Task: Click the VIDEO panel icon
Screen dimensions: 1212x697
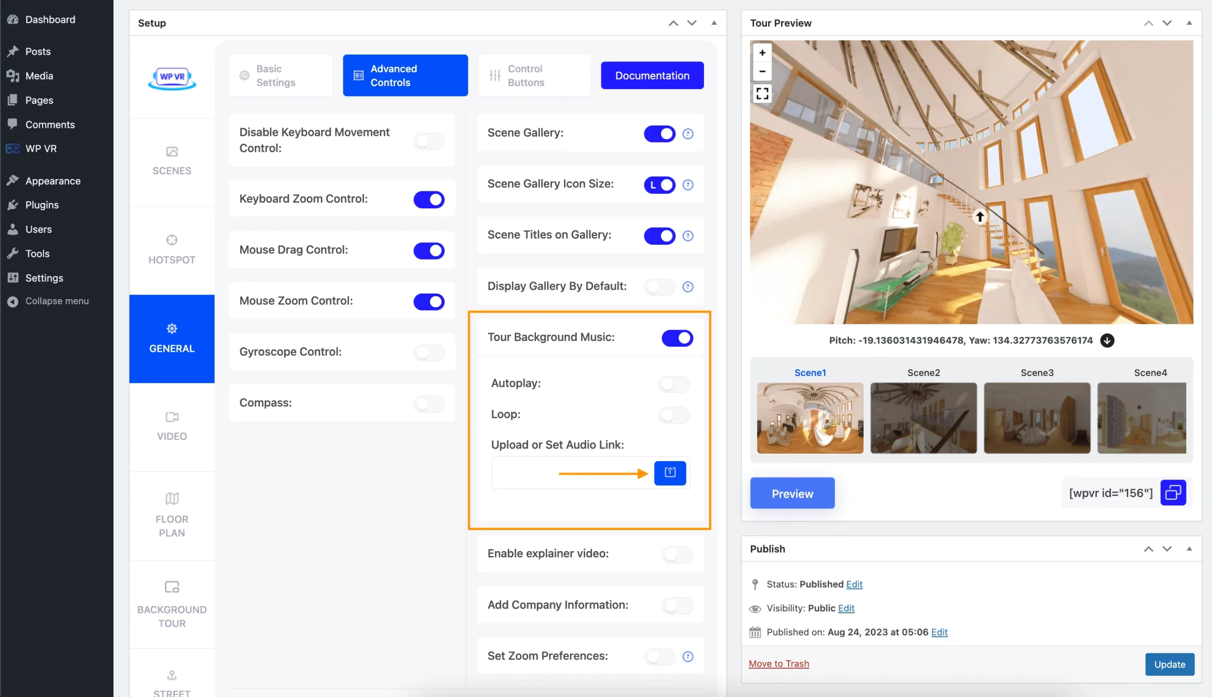Action: [171, 425]
